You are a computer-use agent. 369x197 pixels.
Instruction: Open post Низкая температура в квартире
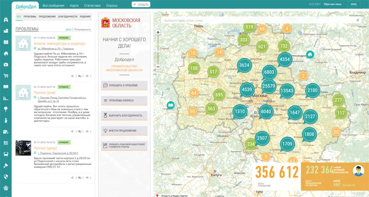[60, 44]
